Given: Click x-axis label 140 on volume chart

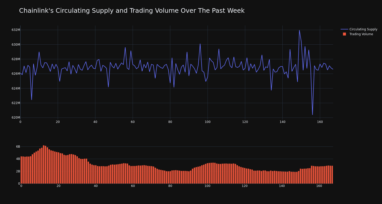Looking at the screenshot, I should click(282, 186).
